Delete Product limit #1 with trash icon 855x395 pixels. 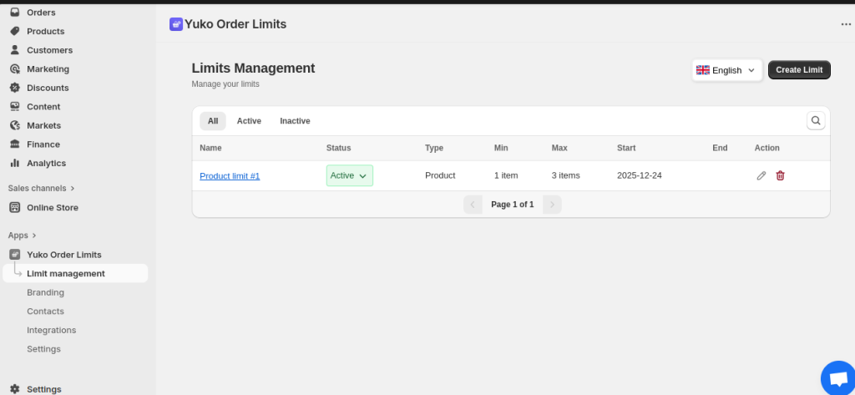point(781,175)
